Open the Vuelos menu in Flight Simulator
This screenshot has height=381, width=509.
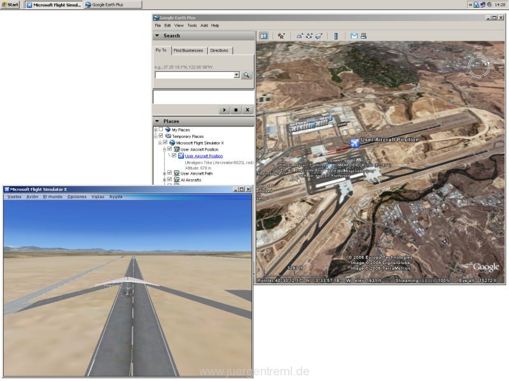(x=14, y=197)
